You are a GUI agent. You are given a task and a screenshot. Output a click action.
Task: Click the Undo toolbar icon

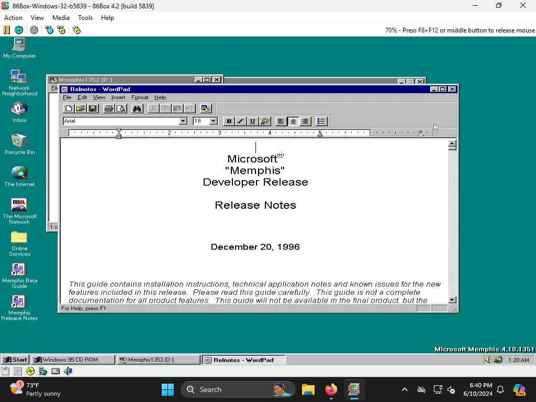point(189,109)
